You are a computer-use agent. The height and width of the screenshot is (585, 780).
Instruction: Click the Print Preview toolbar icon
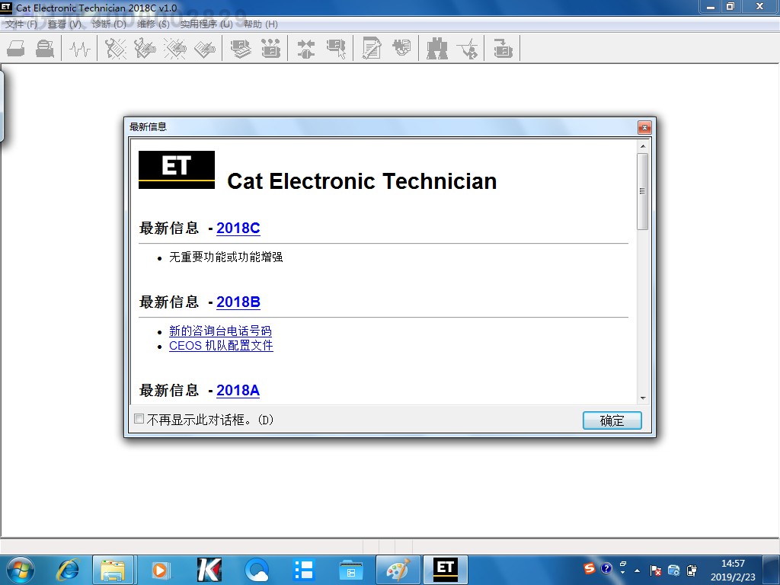tap(45, 49)
